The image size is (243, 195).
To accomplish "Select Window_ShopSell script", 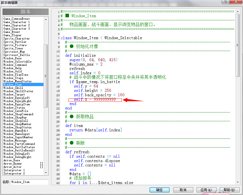I will (16, 121).
